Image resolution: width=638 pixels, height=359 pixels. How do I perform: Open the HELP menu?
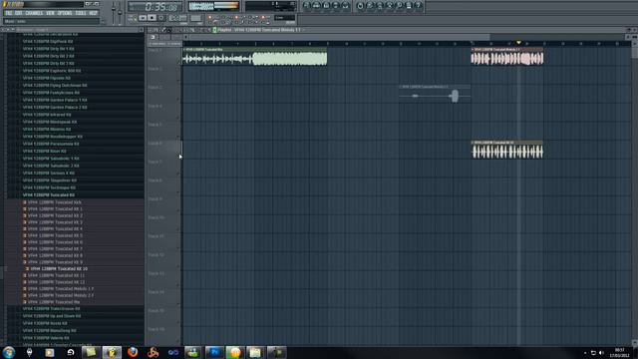point(93,13)
